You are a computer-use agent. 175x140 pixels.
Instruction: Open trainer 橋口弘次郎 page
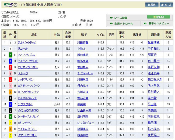point(155,80)
